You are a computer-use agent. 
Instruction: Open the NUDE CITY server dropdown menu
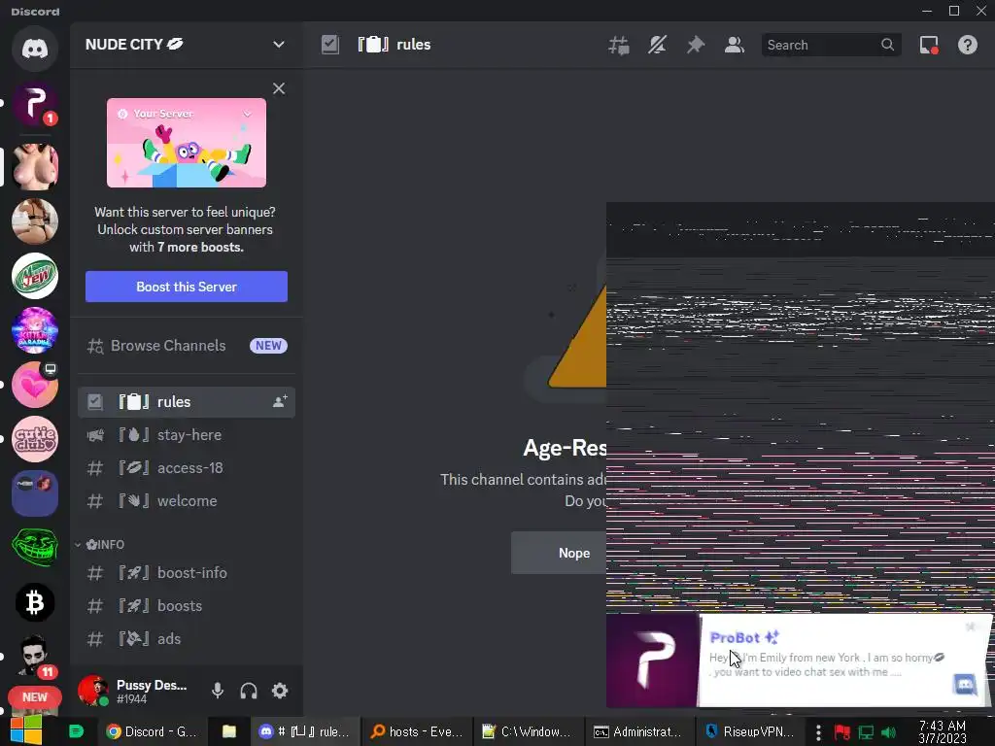(x=279, y=45)
